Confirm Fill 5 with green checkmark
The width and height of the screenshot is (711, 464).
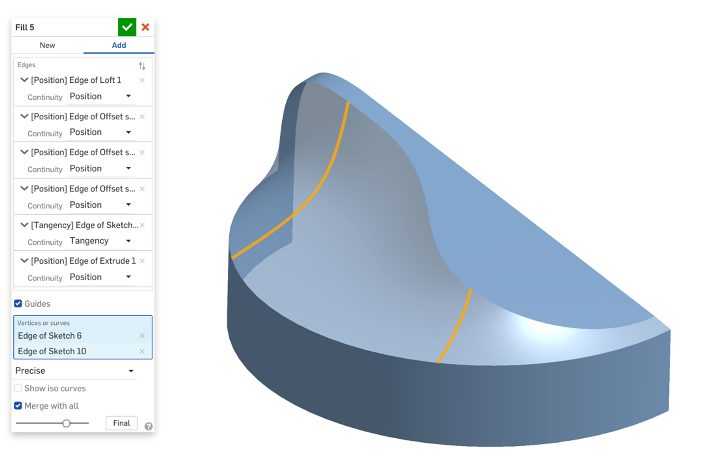[x=127, y=27]
